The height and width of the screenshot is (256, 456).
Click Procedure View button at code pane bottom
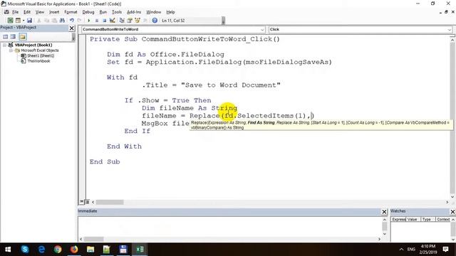click(x=82, y=202)
